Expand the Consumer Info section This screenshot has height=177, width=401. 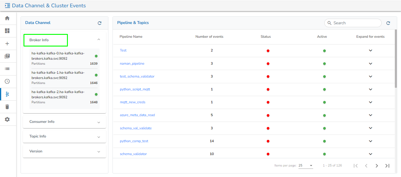[99, 122]
